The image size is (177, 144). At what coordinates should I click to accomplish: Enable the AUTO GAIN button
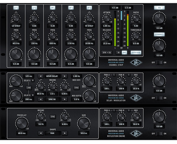(x=136, y=52)
